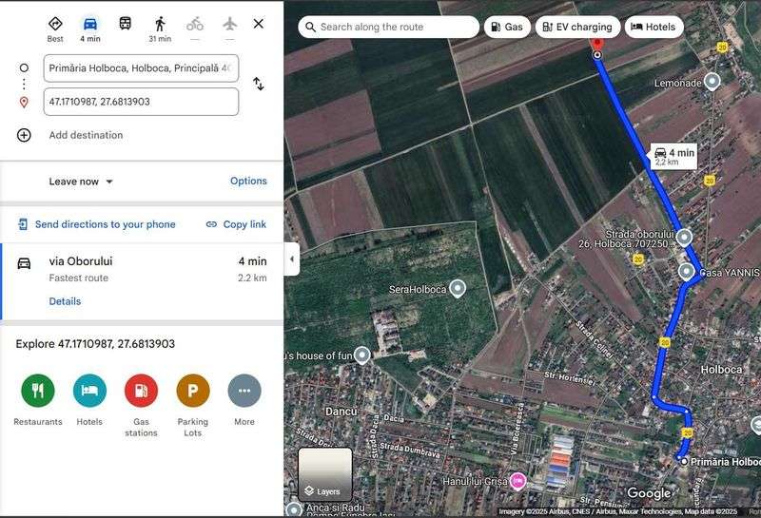Open route Details

coord(65,301)
